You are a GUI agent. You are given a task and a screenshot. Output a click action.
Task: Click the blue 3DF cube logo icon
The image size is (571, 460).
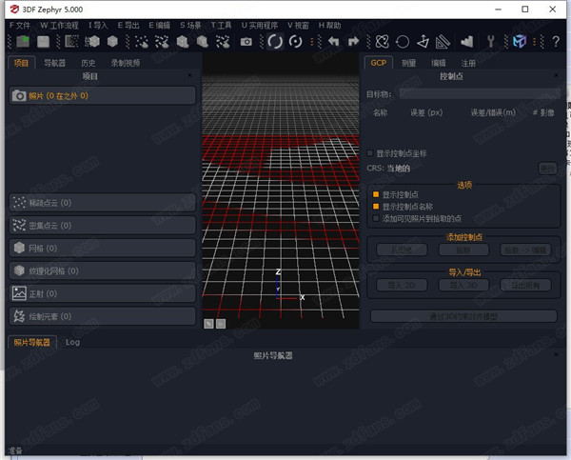(x=520, y=42)
